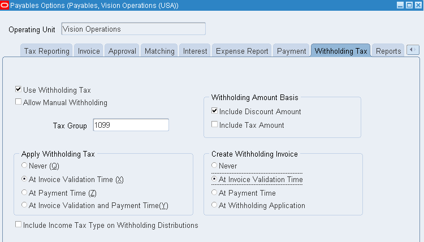
Task: Select Never under Apply Withholding Tax
Action: coord(24,166)
